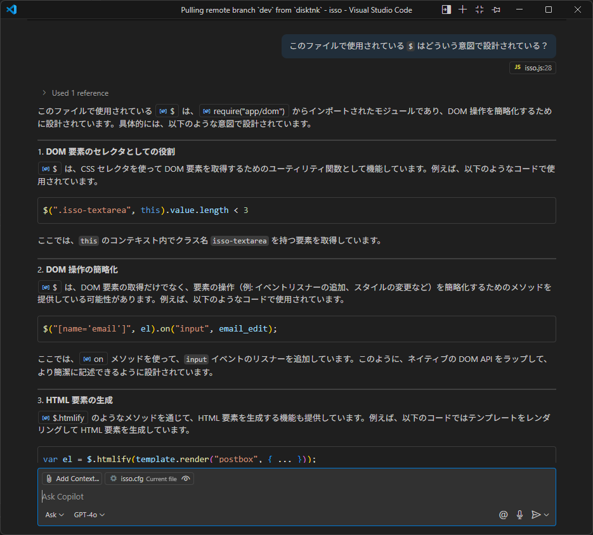Screen dimensions: 593x535
Task: Open the send options chevron dropdown
Action: [547, 515]
